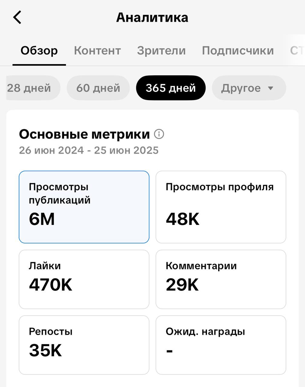Open the Ожид. награды metric card
This screenshot has width=305, height=387.
coord(221,345)
